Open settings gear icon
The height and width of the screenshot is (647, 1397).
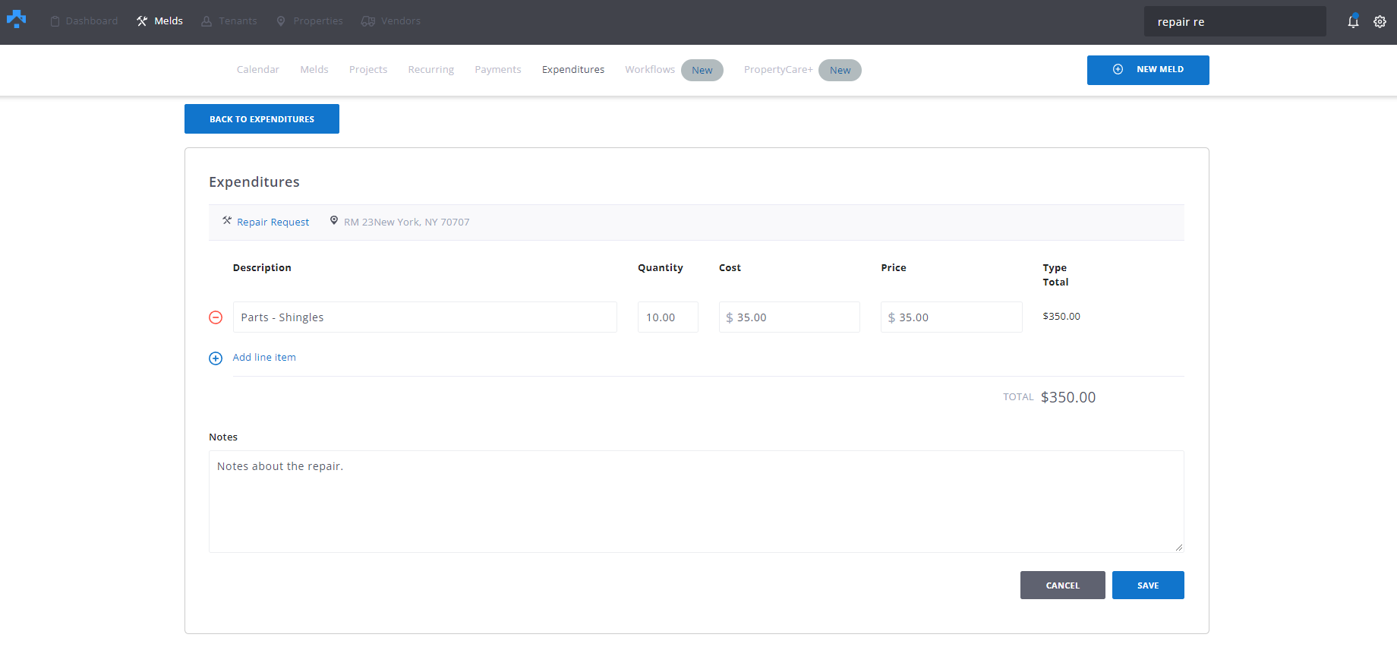click(x=1380, y=21)
